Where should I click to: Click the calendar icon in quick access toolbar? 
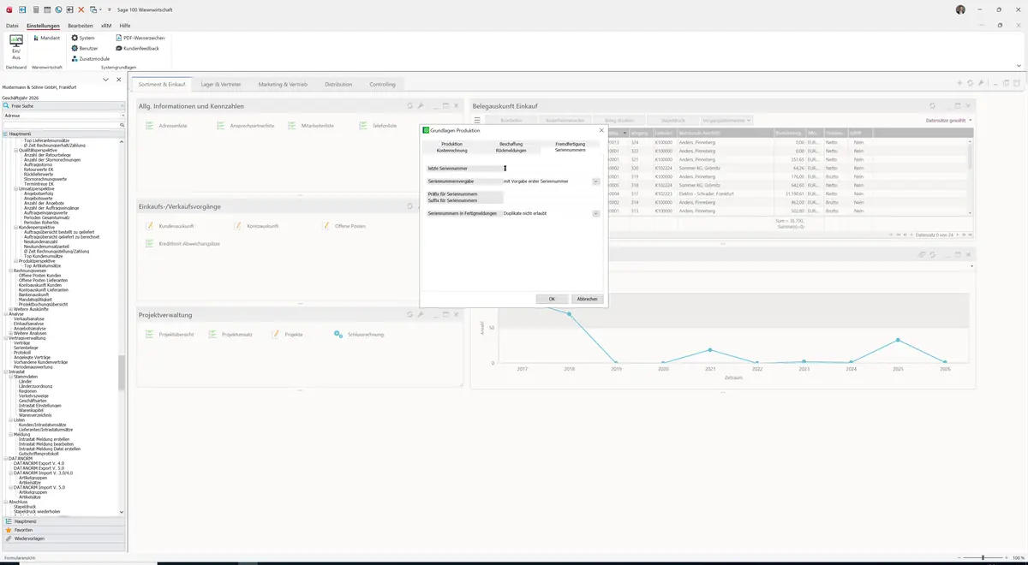[46, 9]
